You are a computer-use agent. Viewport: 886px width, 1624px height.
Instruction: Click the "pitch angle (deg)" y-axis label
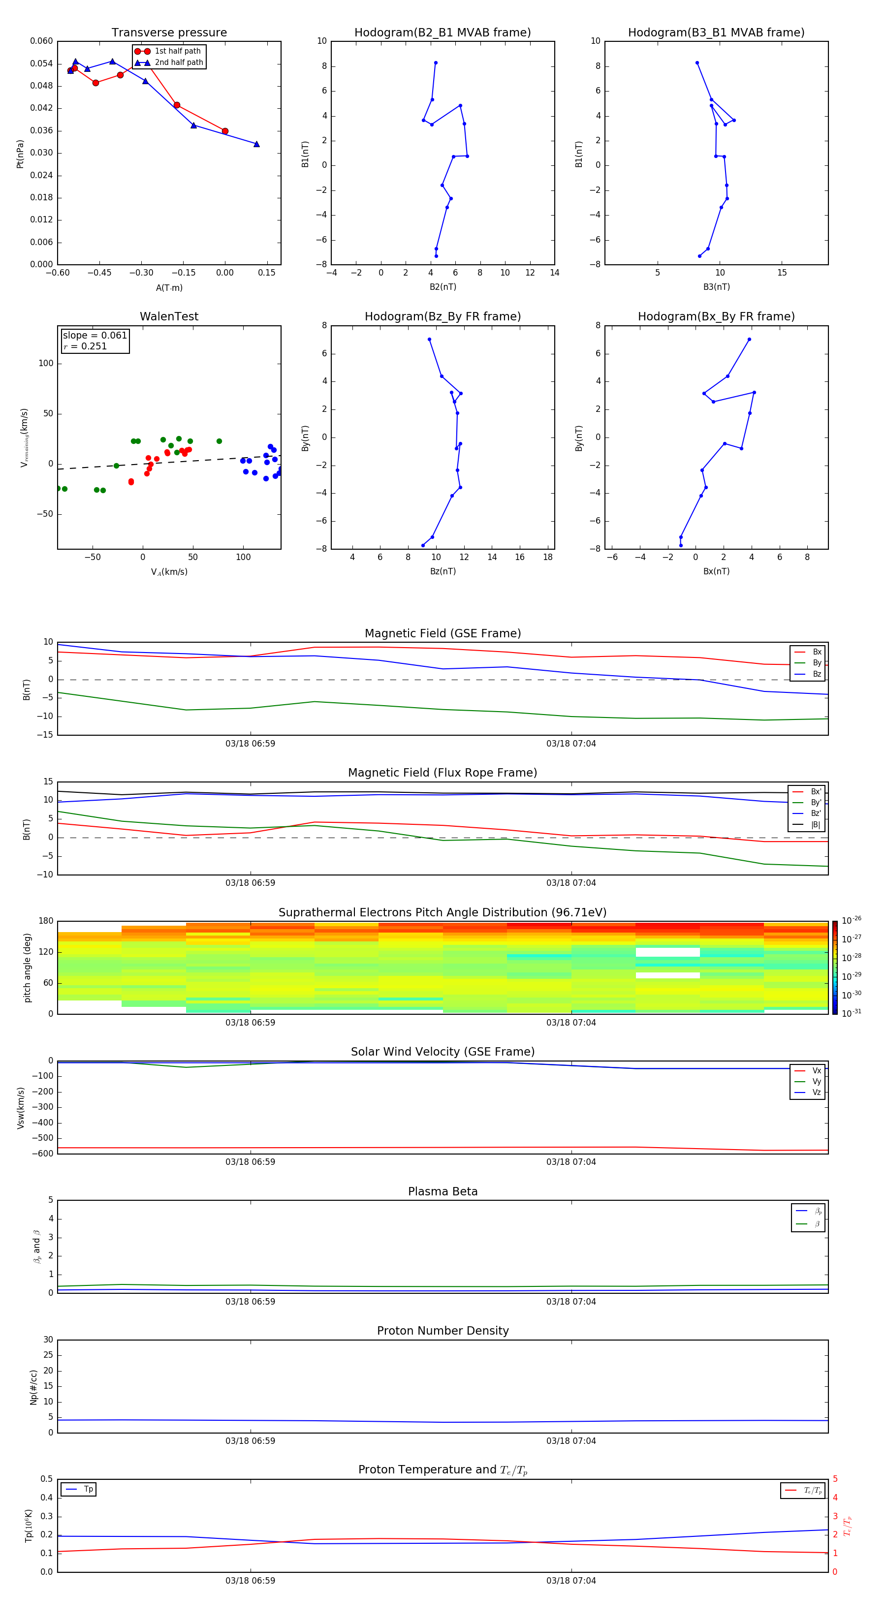point(27,968)
